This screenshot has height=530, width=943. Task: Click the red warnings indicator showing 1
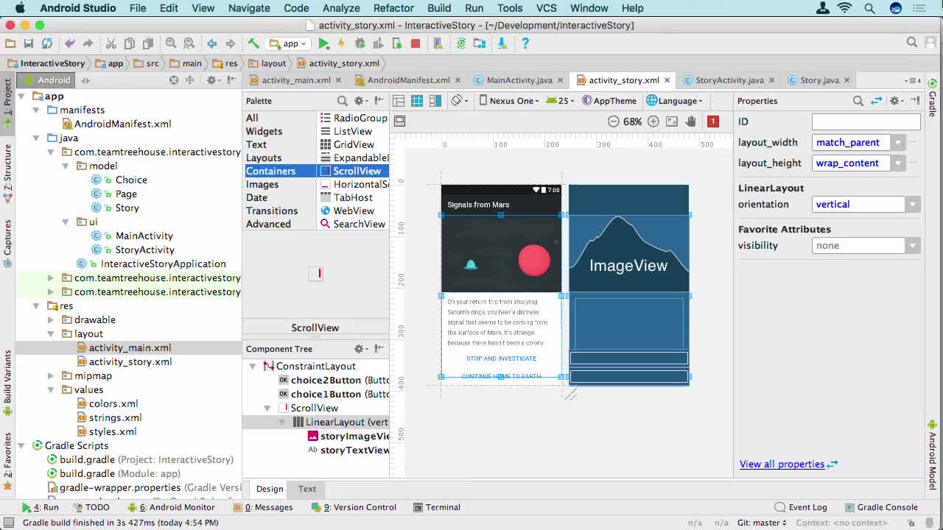tap(712, 121)
